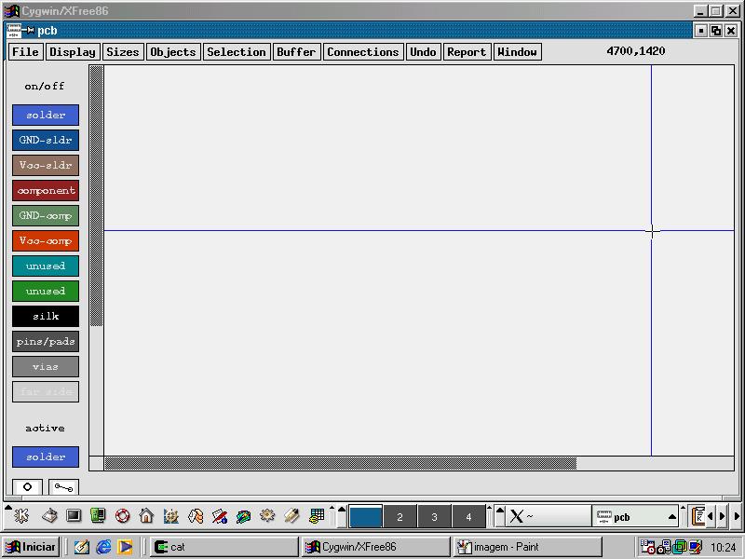The image size is (745, 559).
Task: Select the via tool icon
Action: pyautogui.click(x=27, y=486)
